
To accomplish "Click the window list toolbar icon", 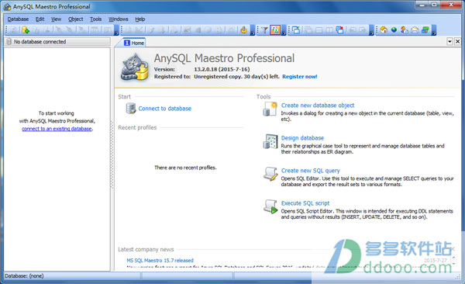I will (x=296, y=30).
